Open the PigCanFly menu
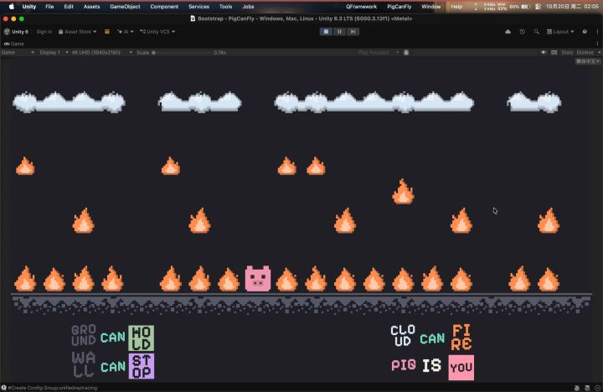 click(x=399, y=7)
